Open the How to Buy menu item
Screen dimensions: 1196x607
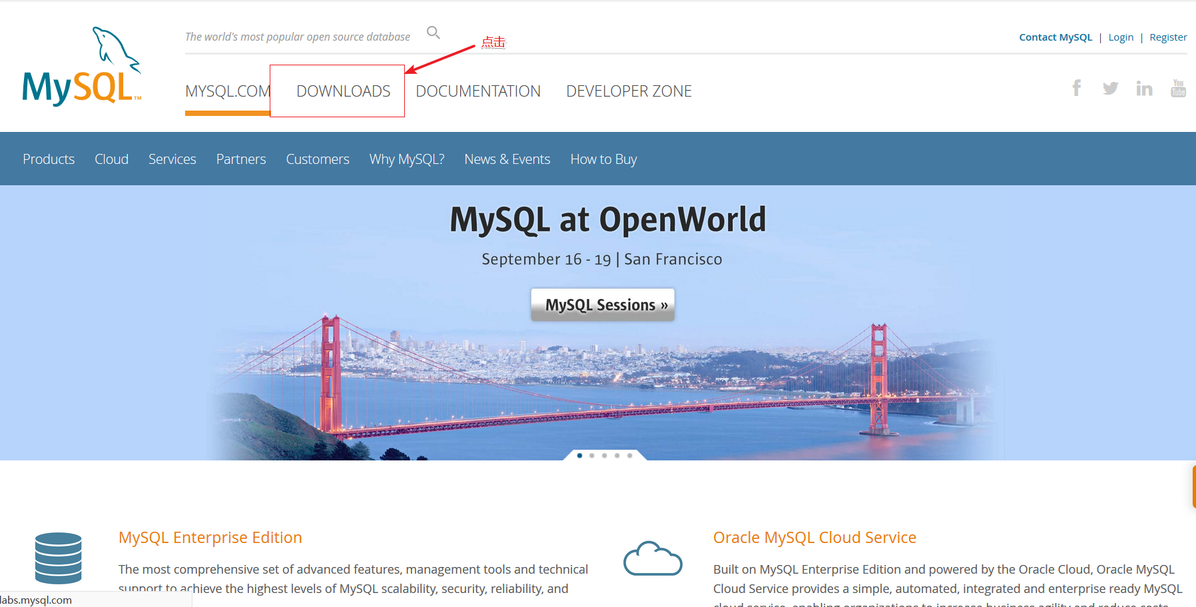[604, 159]
